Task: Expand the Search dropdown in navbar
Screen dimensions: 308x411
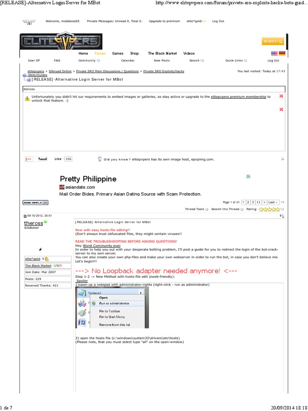Action: click(x=197, y=61)
